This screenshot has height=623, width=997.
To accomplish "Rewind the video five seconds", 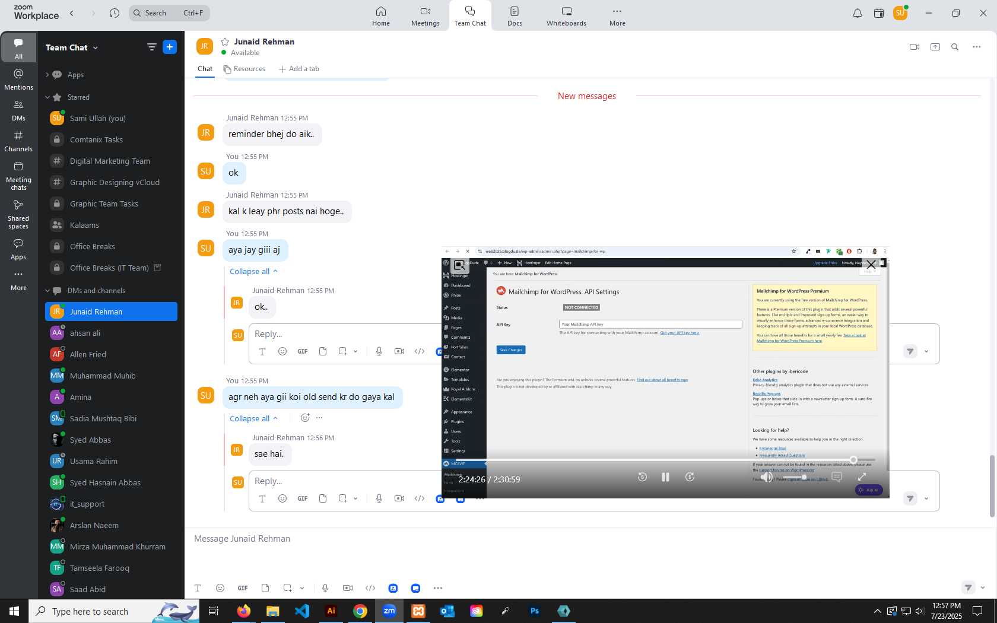I will 642,477.
